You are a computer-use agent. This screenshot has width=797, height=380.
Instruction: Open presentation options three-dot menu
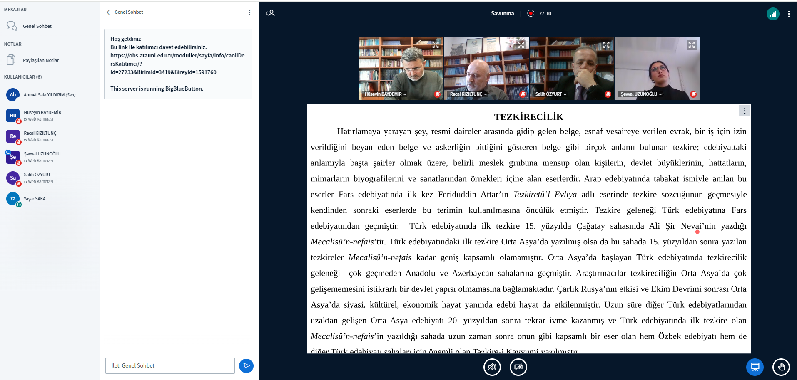(745, 111)
